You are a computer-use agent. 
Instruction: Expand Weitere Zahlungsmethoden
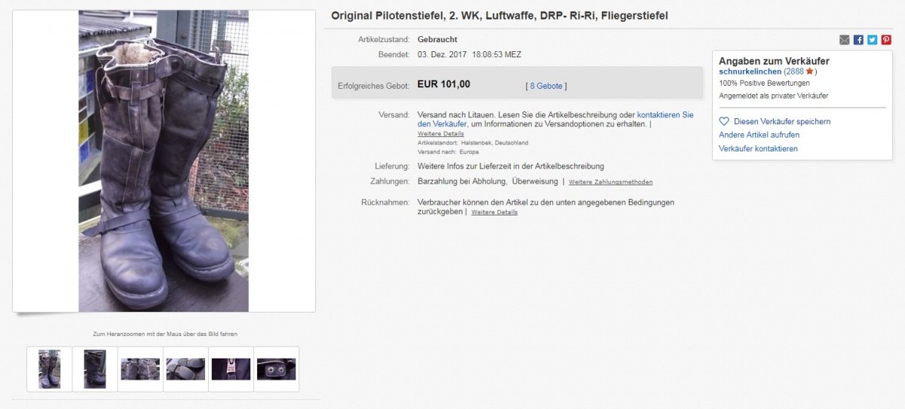pyautogui.click(x=611, y=182)
